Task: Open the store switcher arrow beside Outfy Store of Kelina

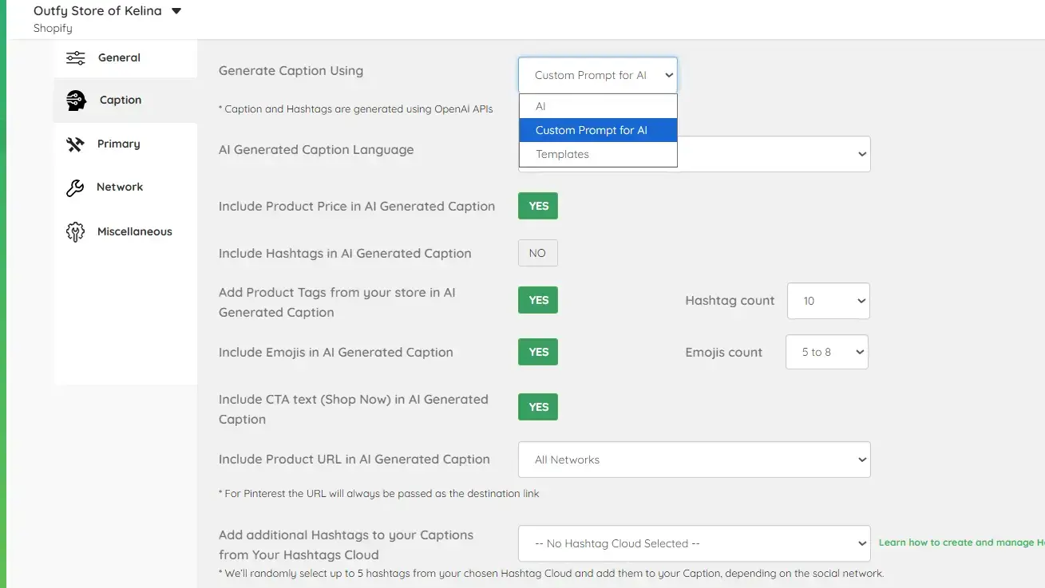Action: [176, 11]
